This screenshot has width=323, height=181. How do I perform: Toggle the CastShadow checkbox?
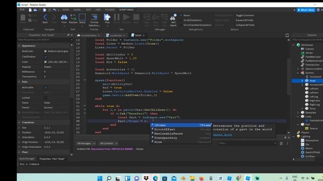(x=45, y=57)
